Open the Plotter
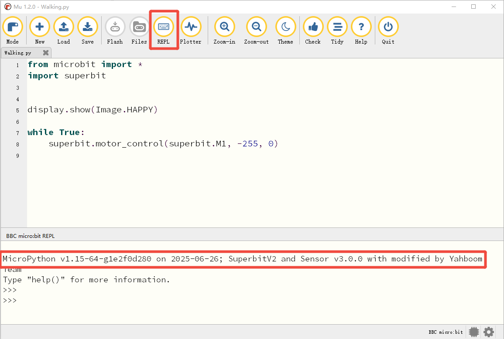Image resolution: width=504 pixels, height=339 pixels. 191,31
